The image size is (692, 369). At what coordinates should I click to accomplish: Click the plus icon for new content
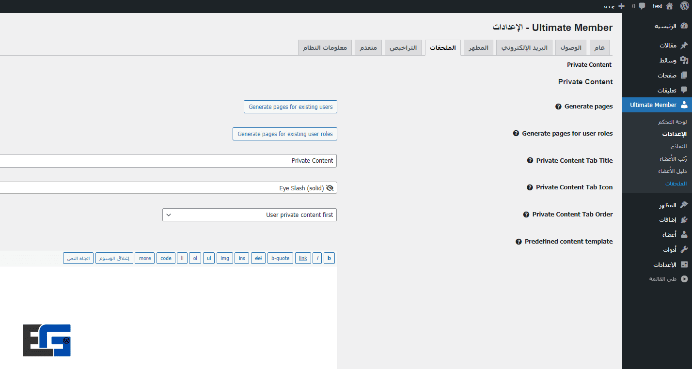pos(621,6)
